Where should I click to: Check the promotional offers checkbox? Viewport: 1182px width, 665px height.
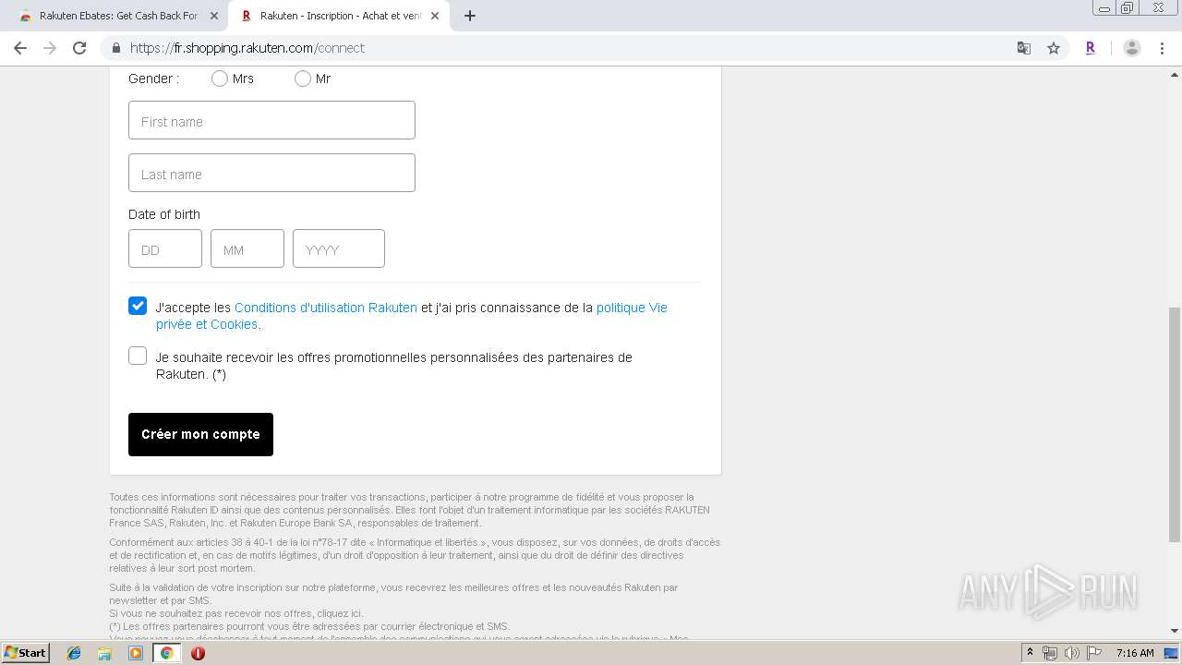point(138,356)
